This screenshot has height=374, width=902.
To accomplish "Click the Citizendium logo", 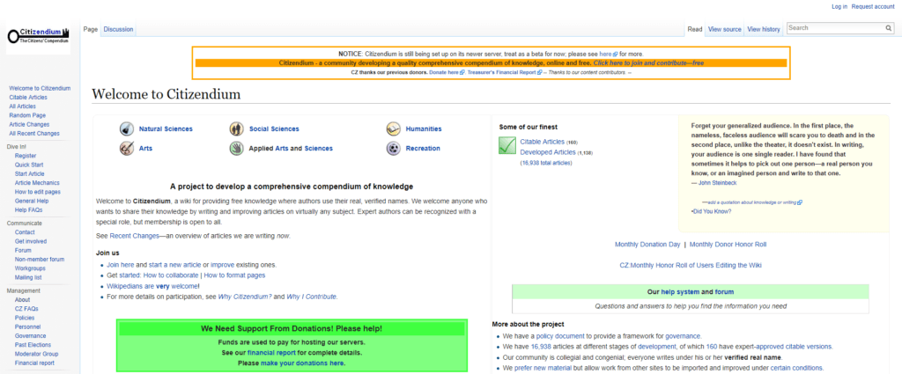I will click(38, 37).
